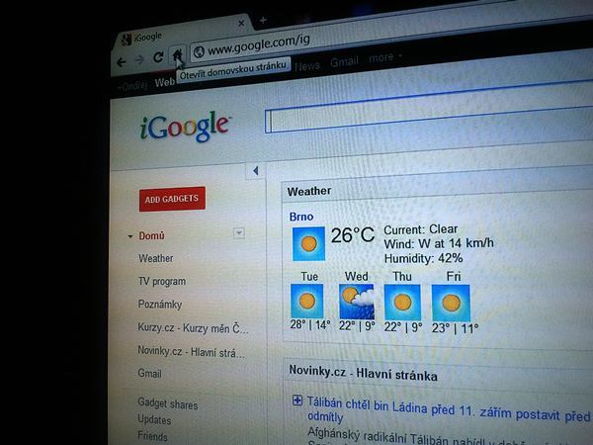Screen dimensions: 593x445
Task: Click Tuesday's sunny forecast icon
Action: coord(306,301)
